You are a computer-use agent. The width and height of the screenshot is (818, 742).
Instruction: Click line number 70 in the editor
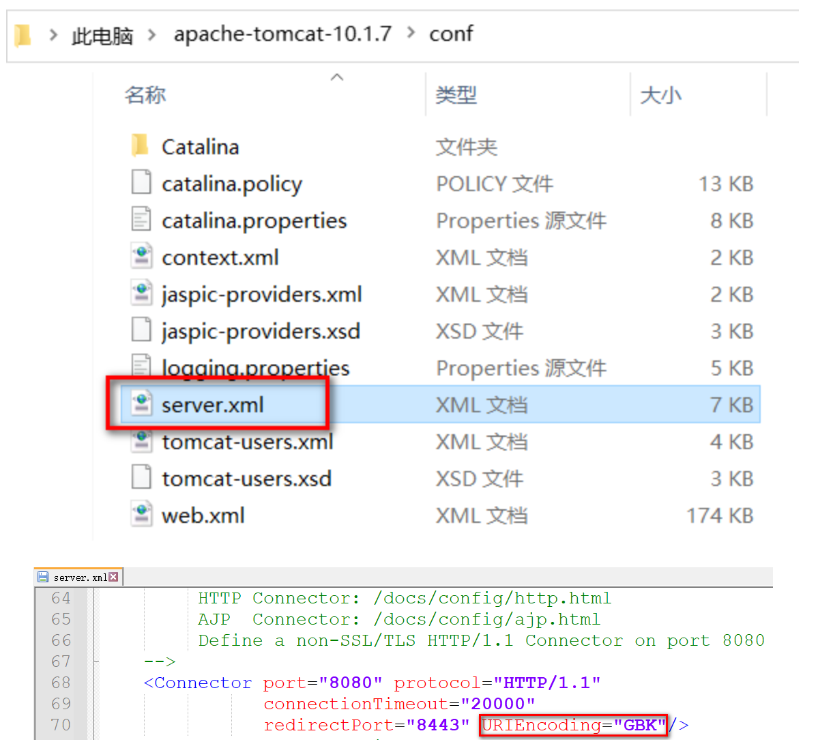tap(61, 725)
